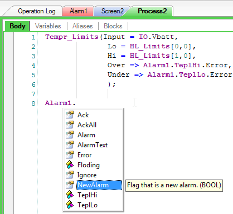
Task: Click the Over keyword on line 4
Action: [x=116, y=65]
